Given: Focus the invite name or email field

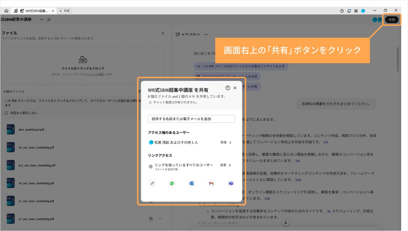Looking at the screenshot, I should [x=191, y=119].
